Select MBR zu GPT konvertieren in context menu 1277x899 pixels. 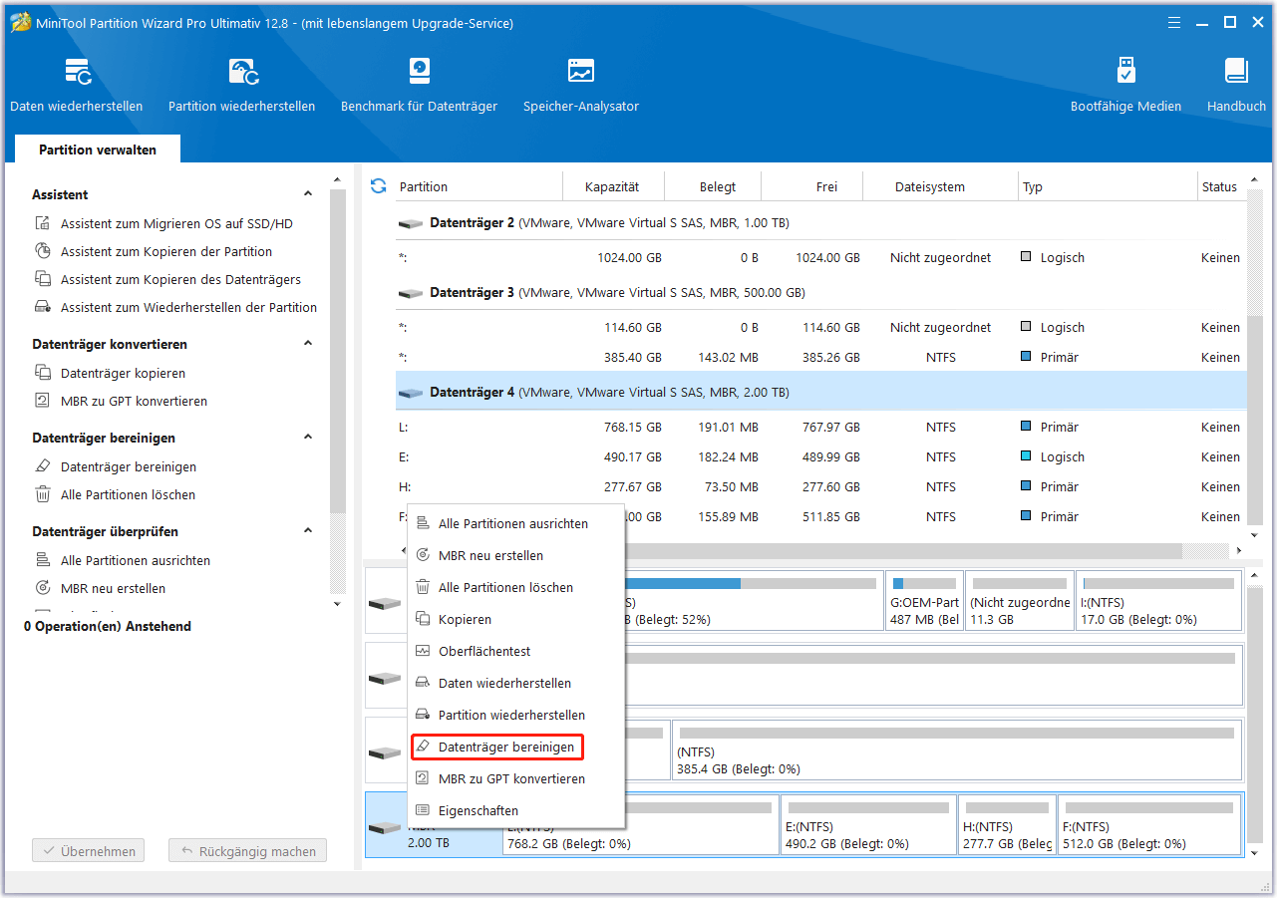pyautogui.click(x=516, y=779)
